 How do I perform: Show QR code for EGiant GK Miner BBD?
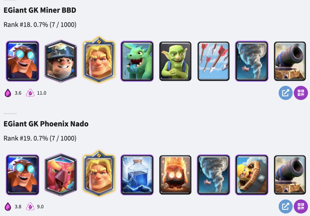point(301,93)
